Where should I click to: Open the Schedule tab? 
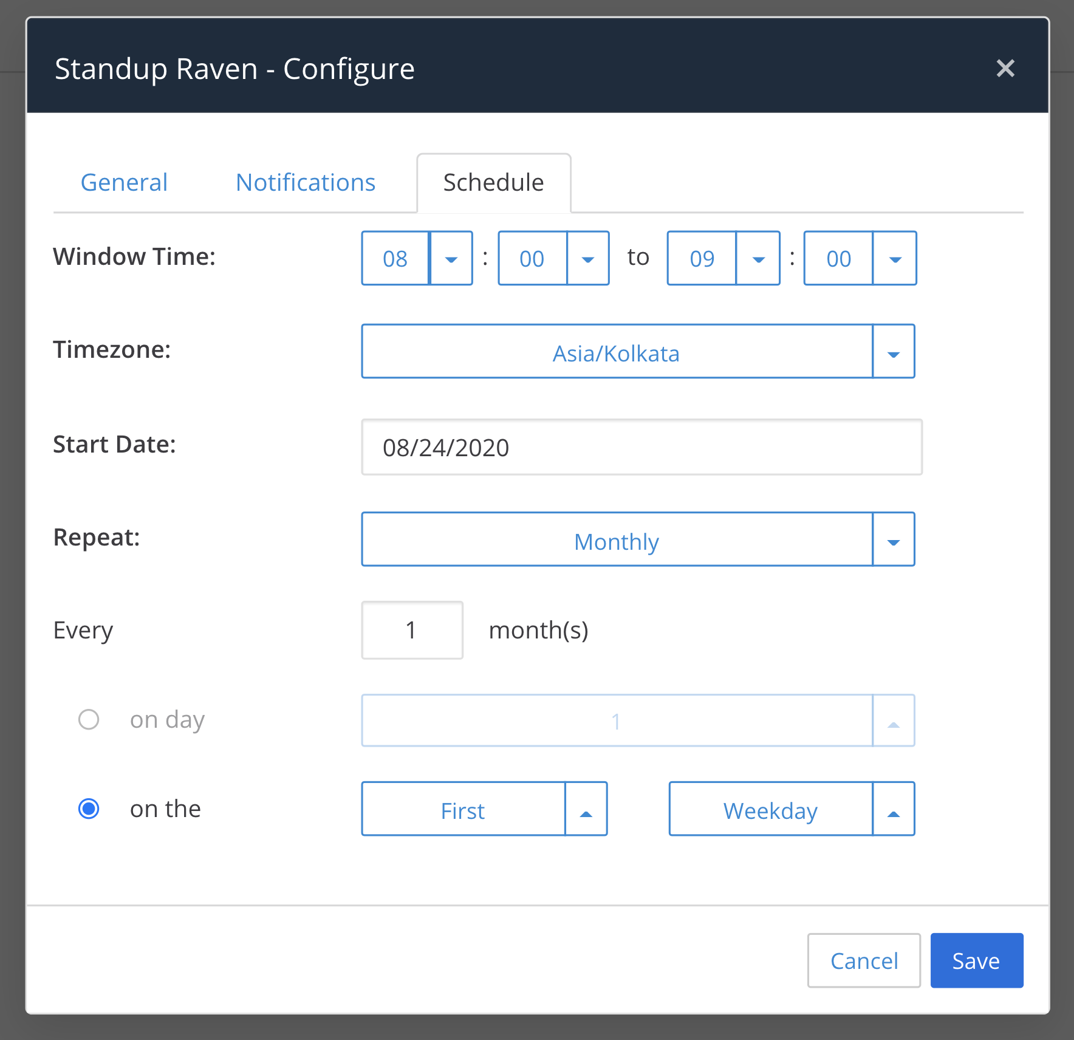coord(493,182)
